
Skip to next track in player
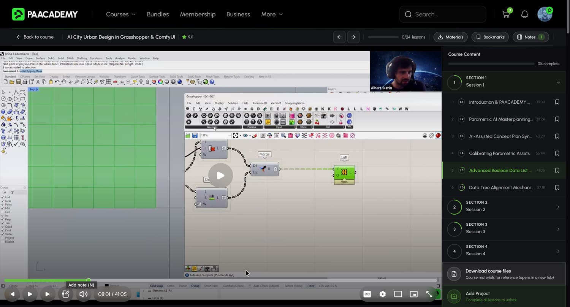tap(47, 294)
